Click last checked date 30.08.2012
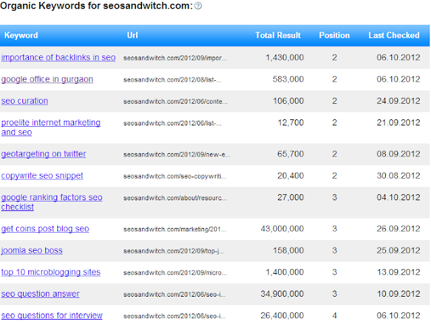Image resolution: width=431 pixels, height=325 pixels. [398, 175]
